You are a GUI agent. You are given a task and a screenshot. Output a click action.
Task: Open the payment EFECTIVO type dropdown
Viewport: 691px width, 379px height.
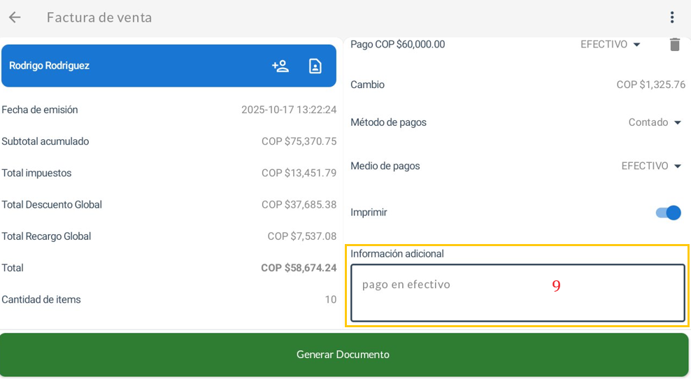(611, 45)
